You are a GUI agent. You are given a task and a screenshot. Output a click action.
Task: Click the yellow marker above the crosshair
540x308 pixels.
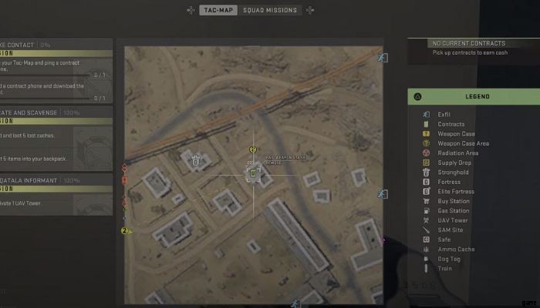tap(253, 149)
